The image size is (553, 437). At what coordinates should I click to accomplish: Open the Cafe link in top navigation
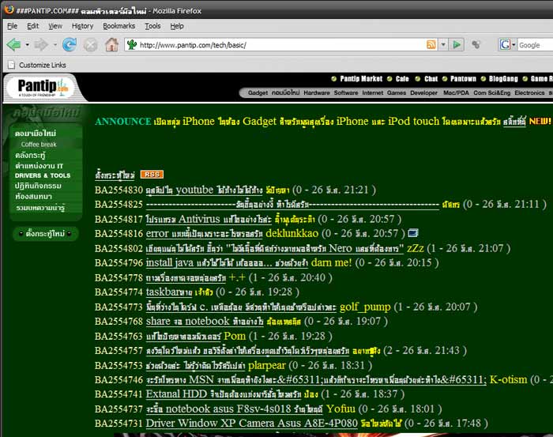coord(402,79)
